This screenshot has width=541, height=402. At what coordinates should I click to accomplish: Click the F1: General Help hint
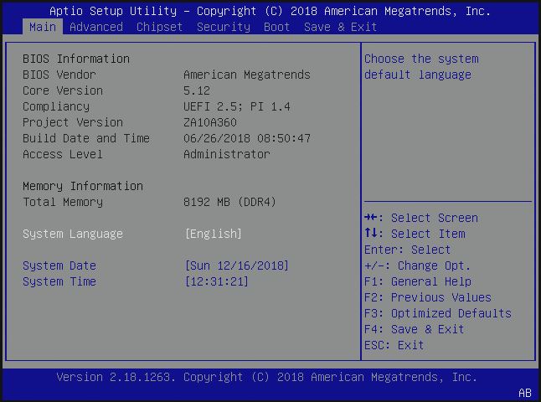coord(418,281)
